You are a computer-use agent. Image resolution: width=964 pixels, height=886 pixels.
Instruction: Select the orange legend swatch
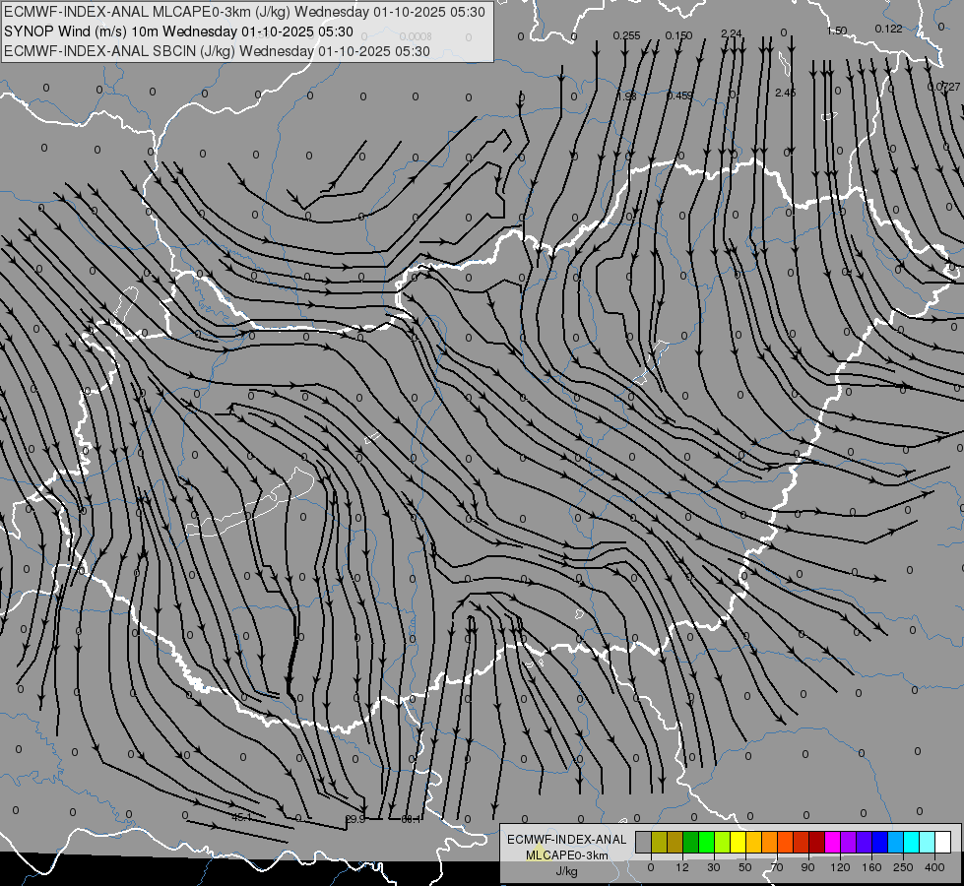[770, 842]
